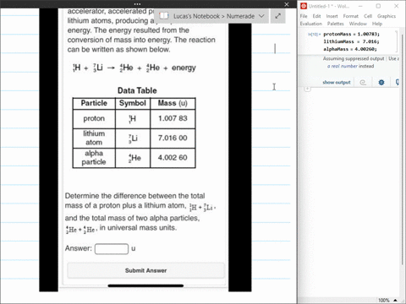Click the alpha particle mass value 4.002 60

[173, 158]
